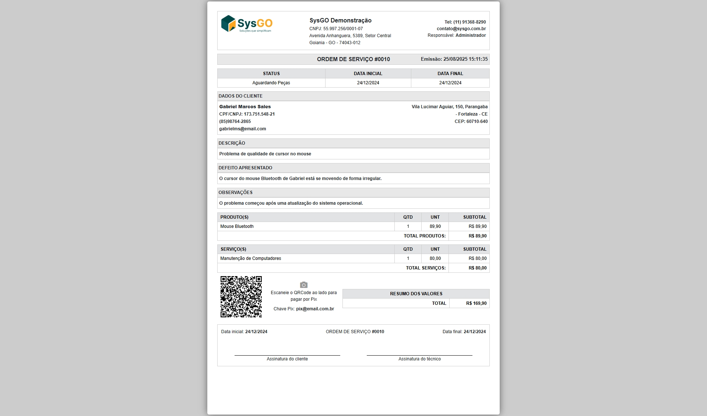Click the OBSERVAÇÕES section header
This screenshot has height=416, width=707.
(235, 193)
